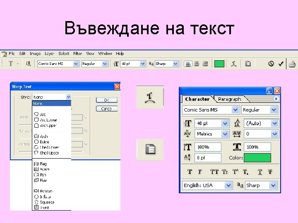This screenshot has height=223, width=298.
Task: Open leading (Auto) dropdown in Character panel
Action: [x=274, y=123]
